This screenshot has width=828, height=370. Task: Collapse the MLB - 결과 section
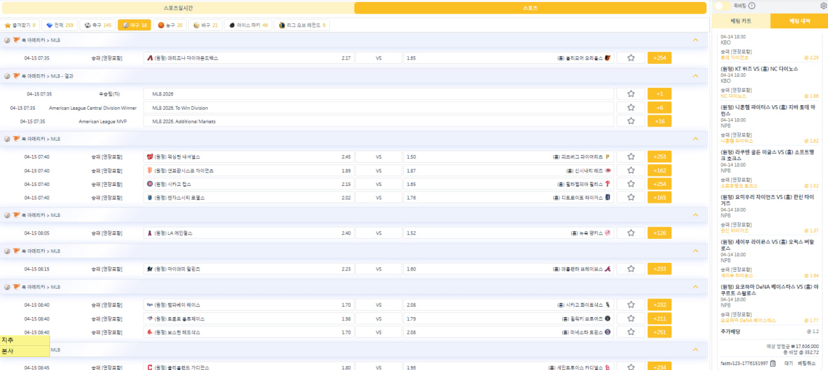point(695,76)
